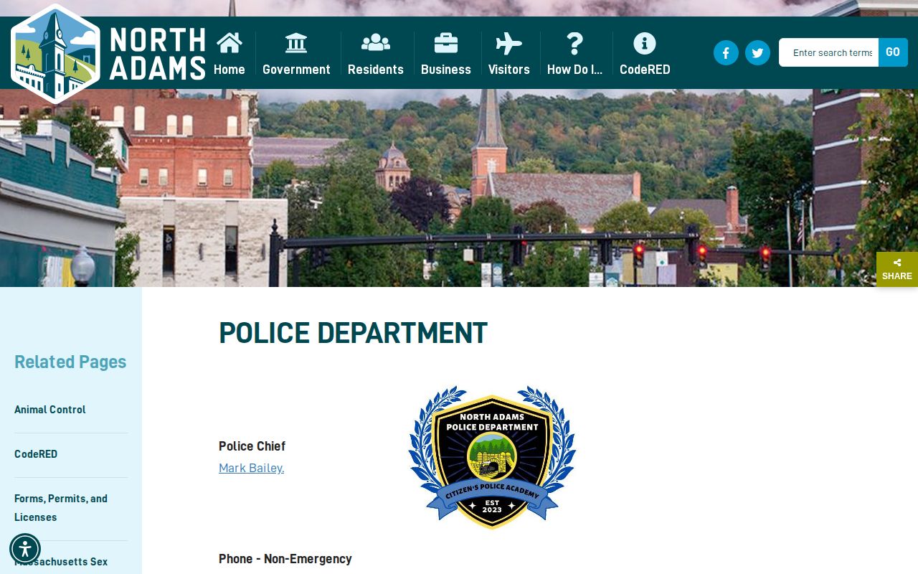Click the GO search button
Screen dimensions: 918x574
click(x=893, y=52)
